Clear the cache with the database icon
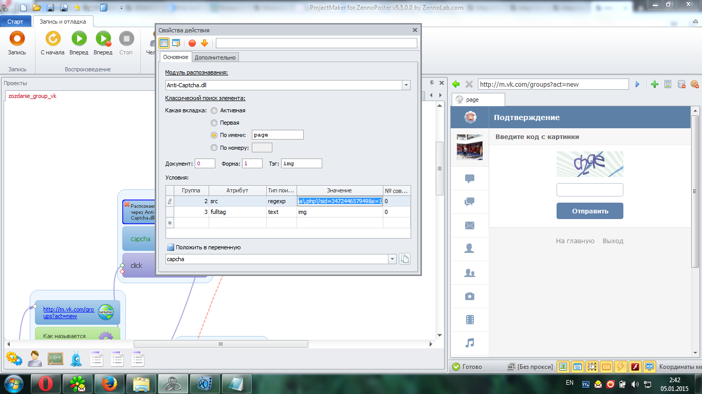702x394 pixels. [681, 84]
